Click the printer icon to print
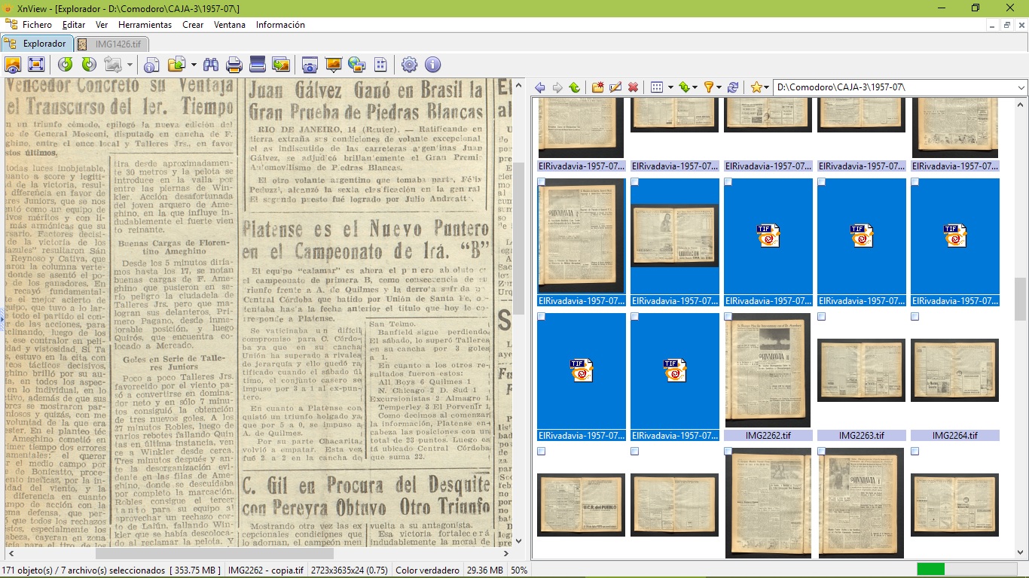This screenshot has width=1029, height=578. 234,65
